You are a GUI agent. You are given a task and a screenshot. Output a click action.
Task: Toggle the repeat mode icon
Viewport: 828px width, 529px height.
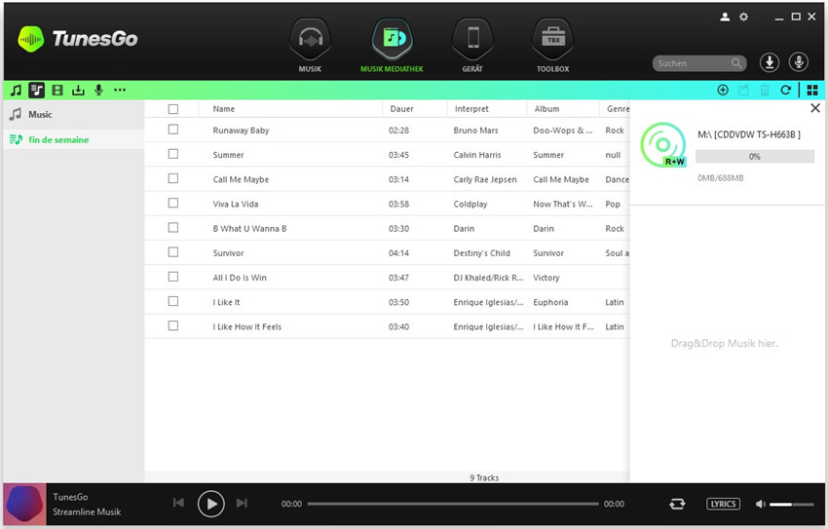[678, 505]
